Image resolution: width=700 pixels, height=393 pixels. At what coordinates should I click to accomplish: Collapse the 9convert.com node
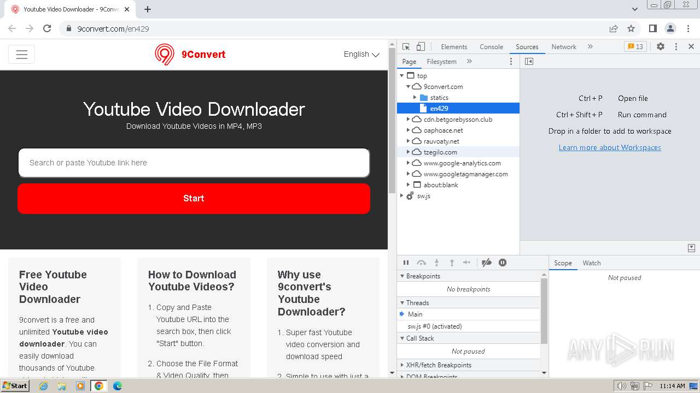coord(408,87)
